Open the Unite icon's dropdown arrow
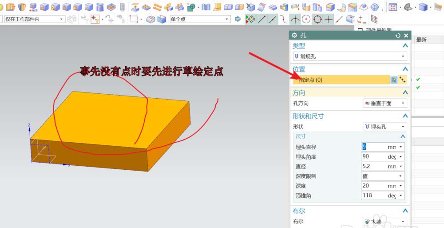 198,7
